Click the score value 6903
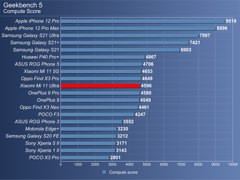The width and height of the screenshot is (240, 180). 186,50
